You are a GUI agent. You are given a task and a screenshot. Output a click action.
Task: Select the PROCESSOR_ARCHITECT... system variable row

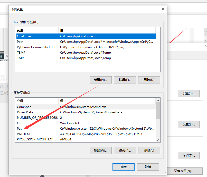pyautogui.click(x=86, y=139)
